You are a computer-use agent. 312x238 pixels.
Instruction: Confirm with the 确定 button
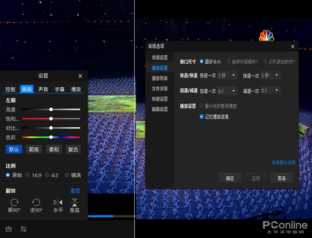tap(230, 178)
